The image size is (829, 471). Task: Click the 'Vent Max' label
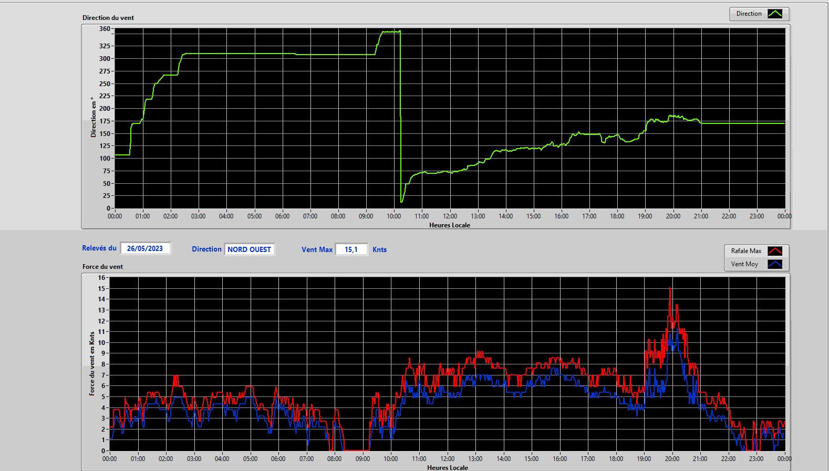pos(317,249)
